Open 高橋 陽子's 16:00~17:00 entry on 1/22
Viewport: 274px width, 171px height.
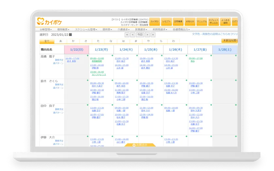[x=72, y=60]
